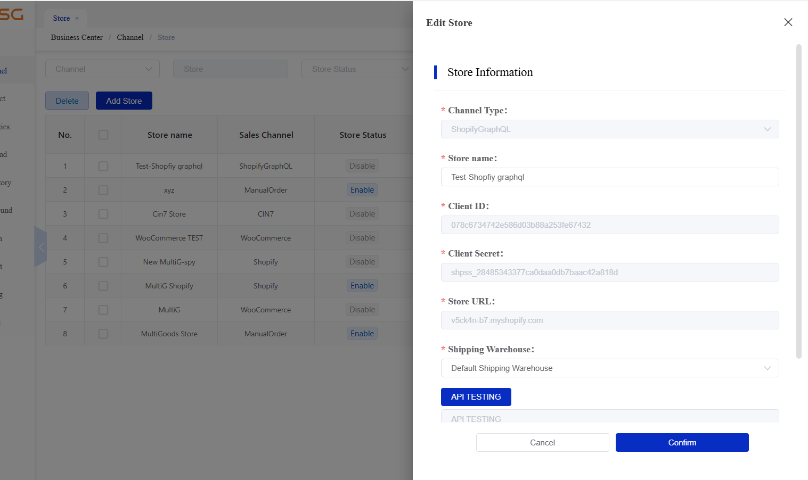Click the Store filter search field
Screen dimensions: 808x480
pyautogui.click(x=231, y=69)
